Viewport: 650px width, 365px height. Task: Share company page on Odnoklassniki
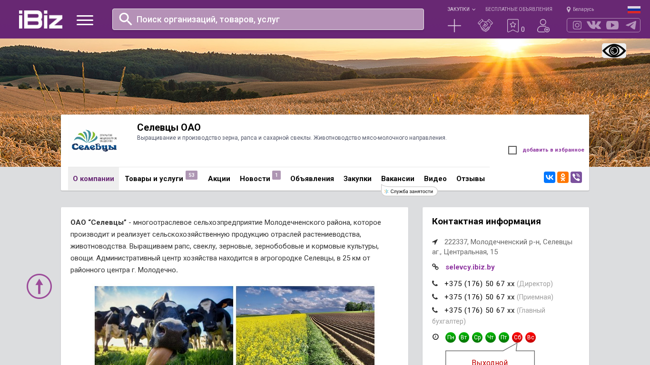[x=563, y=177]
